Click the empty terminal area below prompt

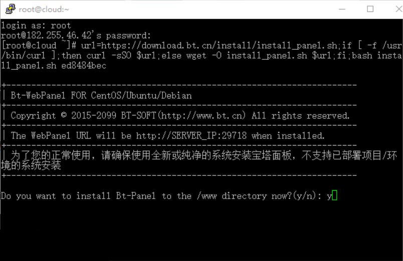pyautogui.click(x=200, y=231)
